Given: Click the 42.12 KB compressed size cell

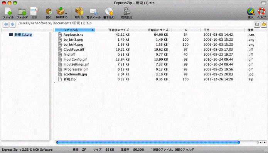Looking at the screenshot, I should (123, 35).
